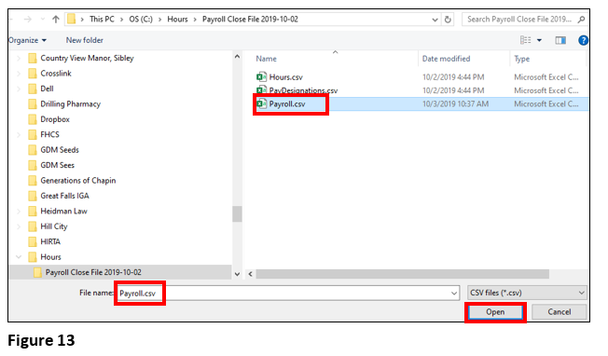This screenshot has height=356, width=608.
Task: Click the navigation pane scrollbar thumb
Action: pyautogui.click(x=237, y=213)
